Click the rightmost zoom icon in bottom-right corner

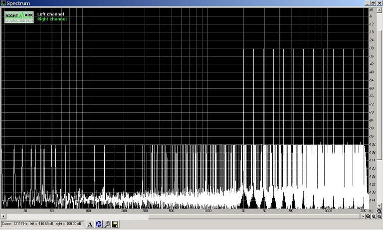point(379,217)
